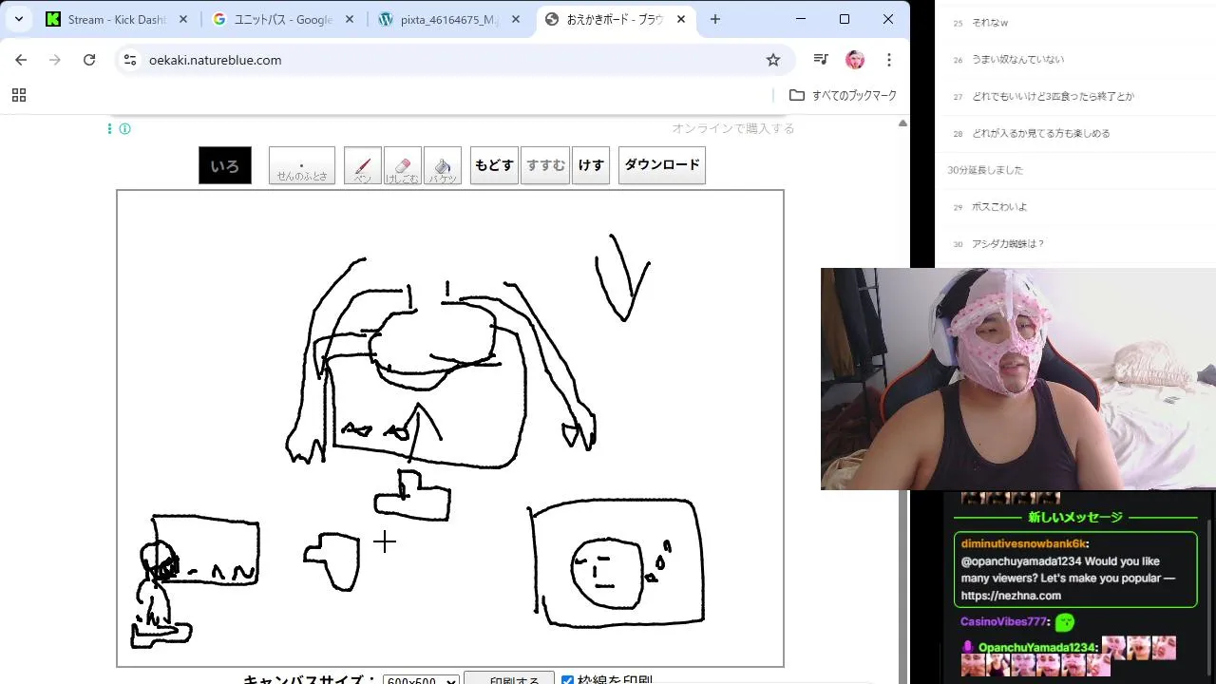The image size is (1216, 684).
Task: Click the すすむ redo button
Action: (x=545, y=165)
